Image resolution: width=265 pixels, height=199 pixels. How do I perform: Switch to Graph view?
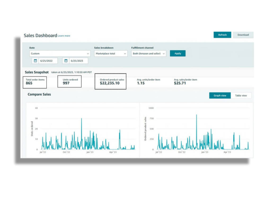pyautogui.click(x=220, y=96)
